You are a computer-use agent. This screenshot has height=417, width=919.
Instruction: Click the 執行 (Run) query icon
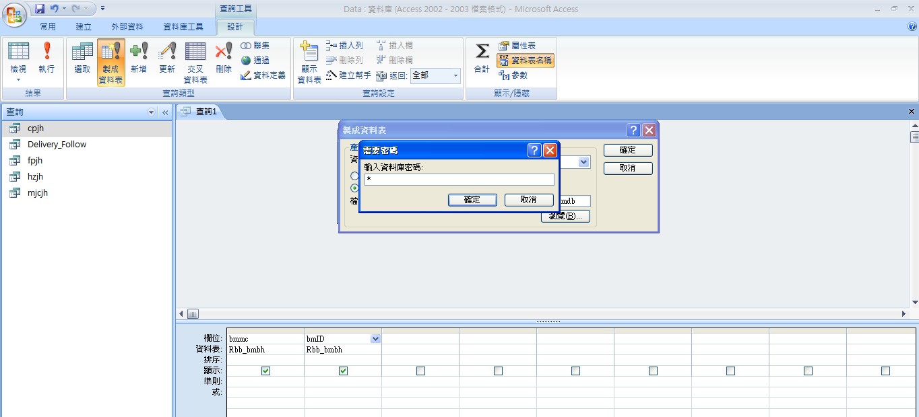(x=46, y=58)
